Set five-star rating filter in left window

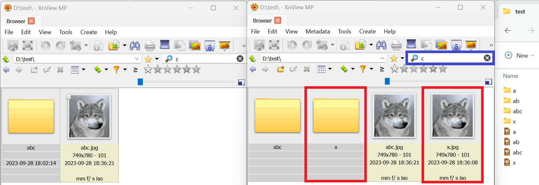[196, 69]
